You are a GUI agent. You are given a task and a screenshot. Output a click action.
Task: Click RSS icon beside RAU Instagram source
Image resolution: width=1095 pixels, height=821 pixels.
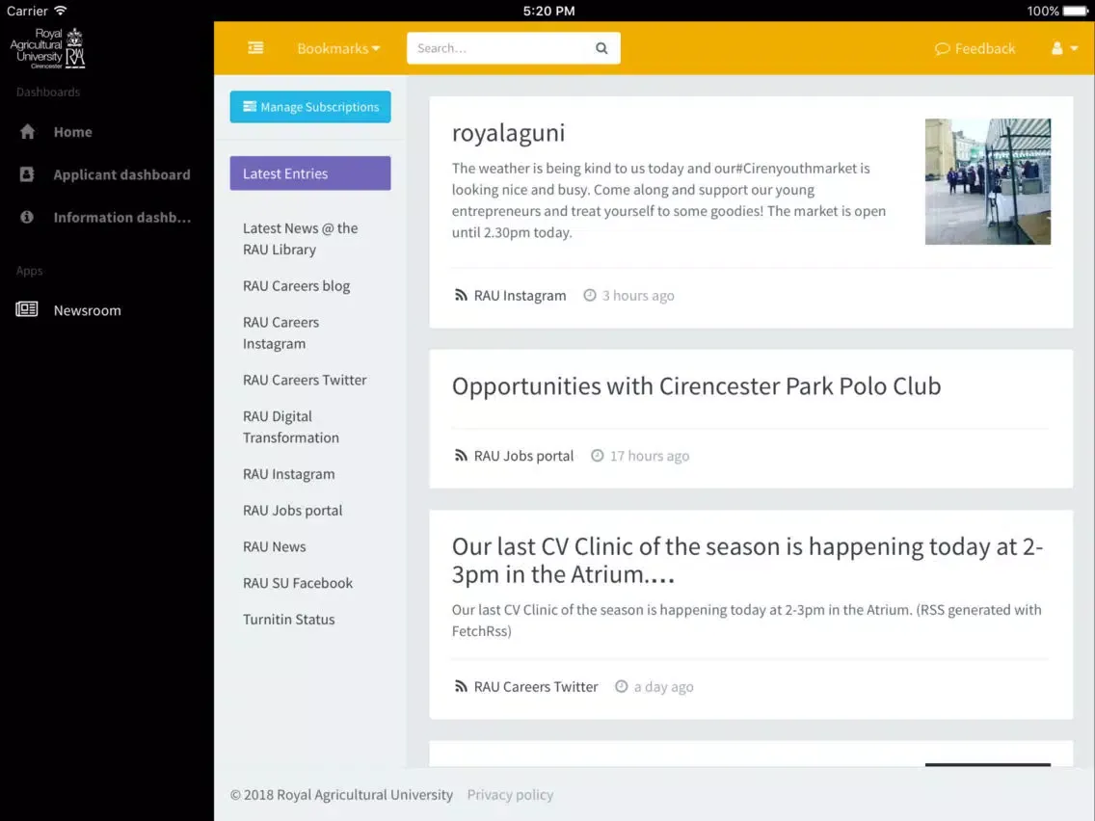[460, 295]
